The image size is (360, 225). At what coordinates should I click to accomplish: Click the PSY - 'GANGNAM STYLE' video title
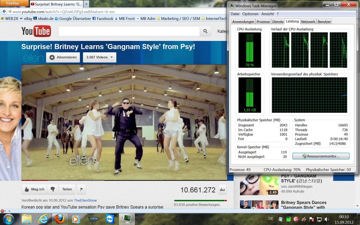pos(301,178)
